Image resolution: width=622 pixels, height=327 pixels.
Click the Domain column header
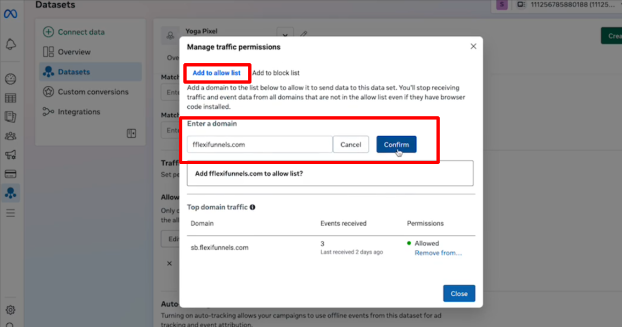(202, 224)
